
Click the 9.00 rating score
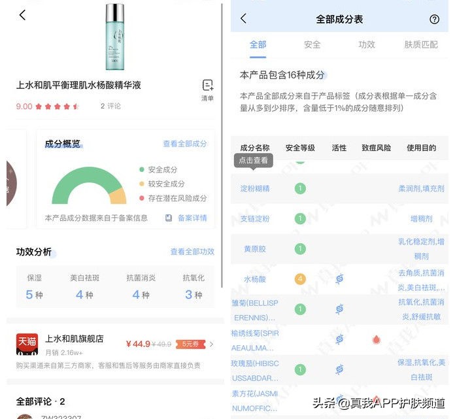(x=24, y=107)
